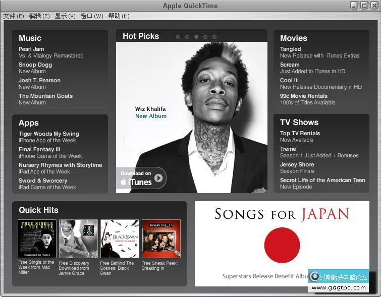Click the Quick Hits heading
The height and width of the screenshot is (297, 381).
[38, 210]
